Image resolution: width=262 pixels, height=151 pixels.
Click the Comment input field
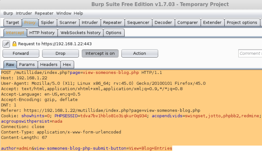pos(250,53)
